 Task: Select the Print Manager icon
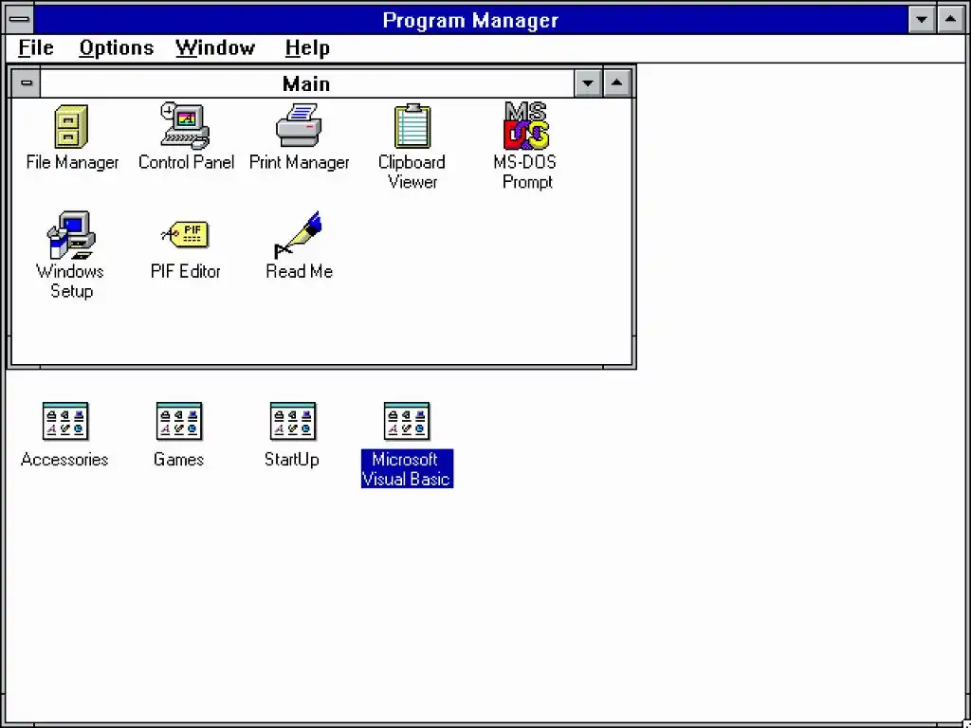click(x=299, y=126)
